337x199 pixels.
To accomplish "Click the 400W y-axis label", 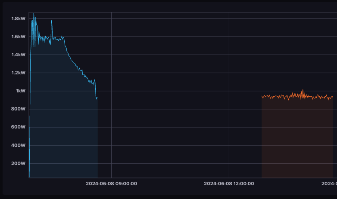I will pos(18,145).
